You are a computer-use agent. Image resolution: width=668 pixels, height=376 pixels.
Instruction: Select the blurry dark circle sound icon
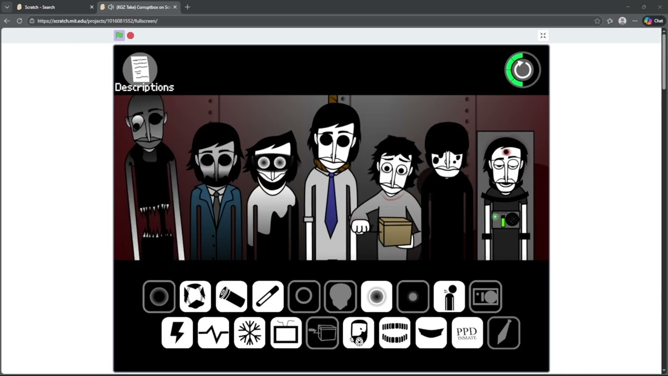pyautogui.click(x=159, y=297)
